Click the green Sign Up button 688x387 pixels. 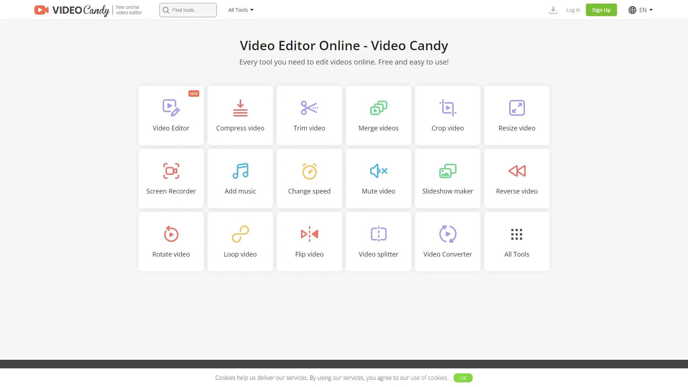[x=601, y=10]
